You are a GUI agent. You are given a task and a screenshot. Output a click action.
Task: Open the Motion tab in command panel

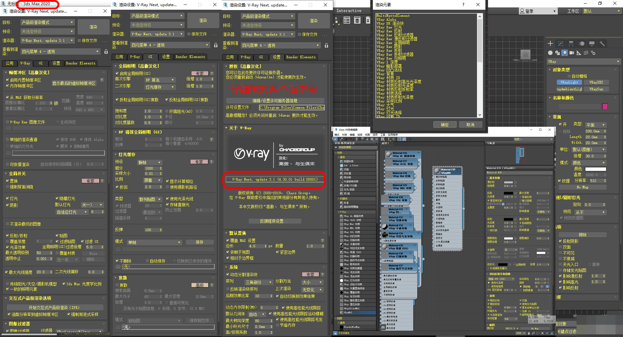tap(581, 44)
